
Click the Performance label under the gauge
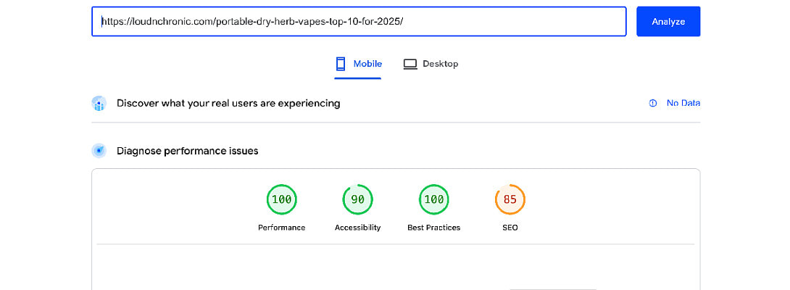tap(281, 228)
